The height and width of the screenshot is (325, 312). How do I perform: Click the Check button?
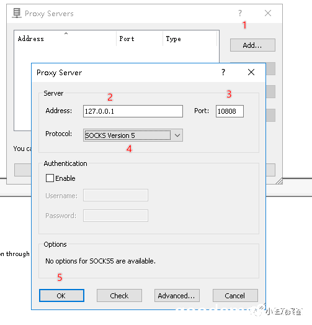coord(119,296)
